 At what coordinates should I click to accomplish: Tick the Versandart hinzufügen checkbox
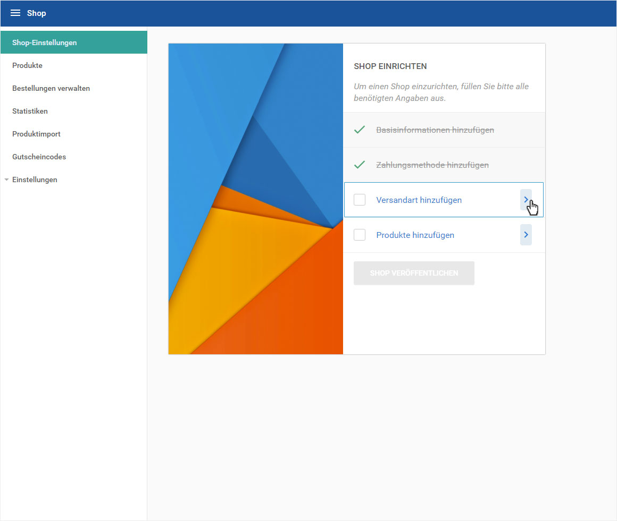(x=360, y=200)
